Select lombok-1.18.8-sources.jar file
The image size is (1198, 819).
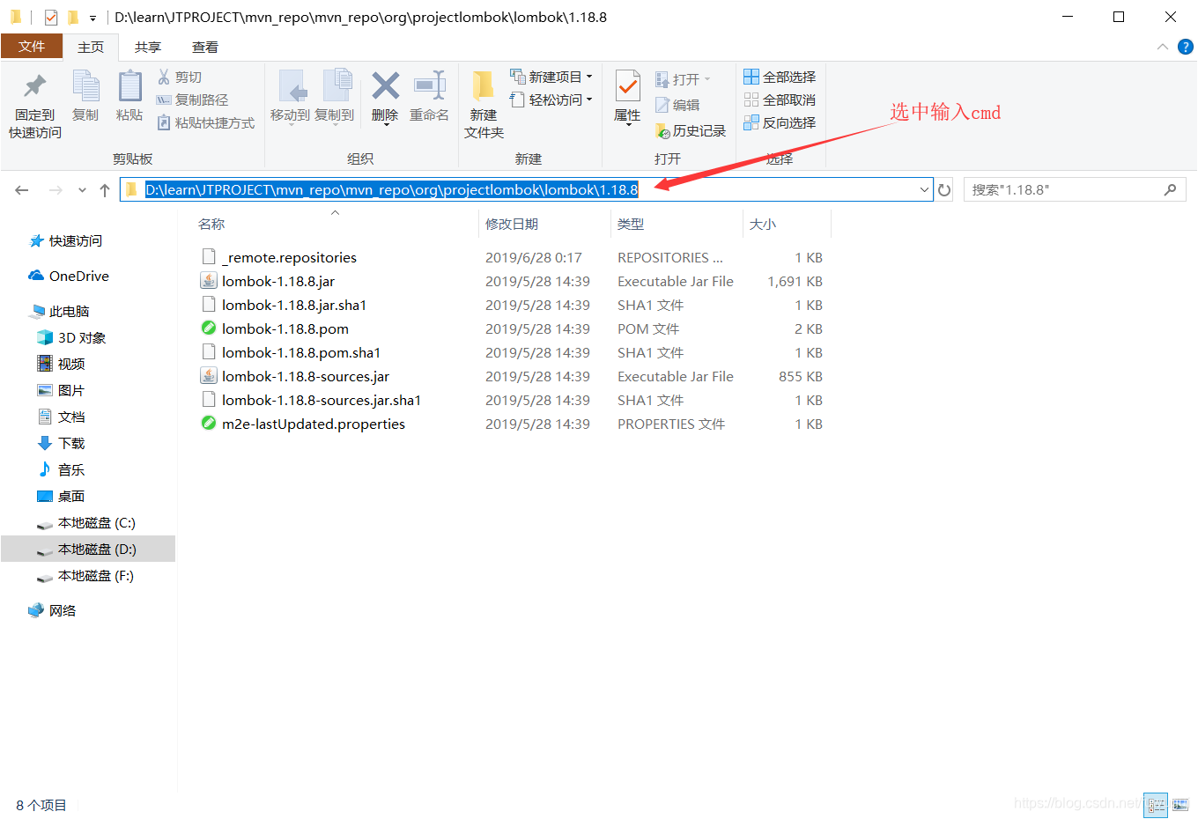pyautogui.click(x=306, y=376)
